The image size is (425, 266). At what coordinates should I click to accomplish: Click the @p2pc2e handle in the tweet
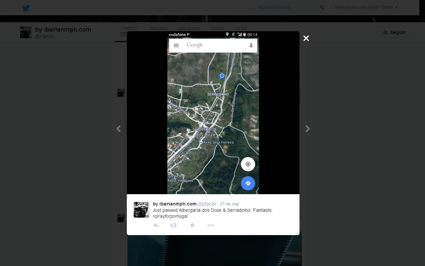point(207,204)
